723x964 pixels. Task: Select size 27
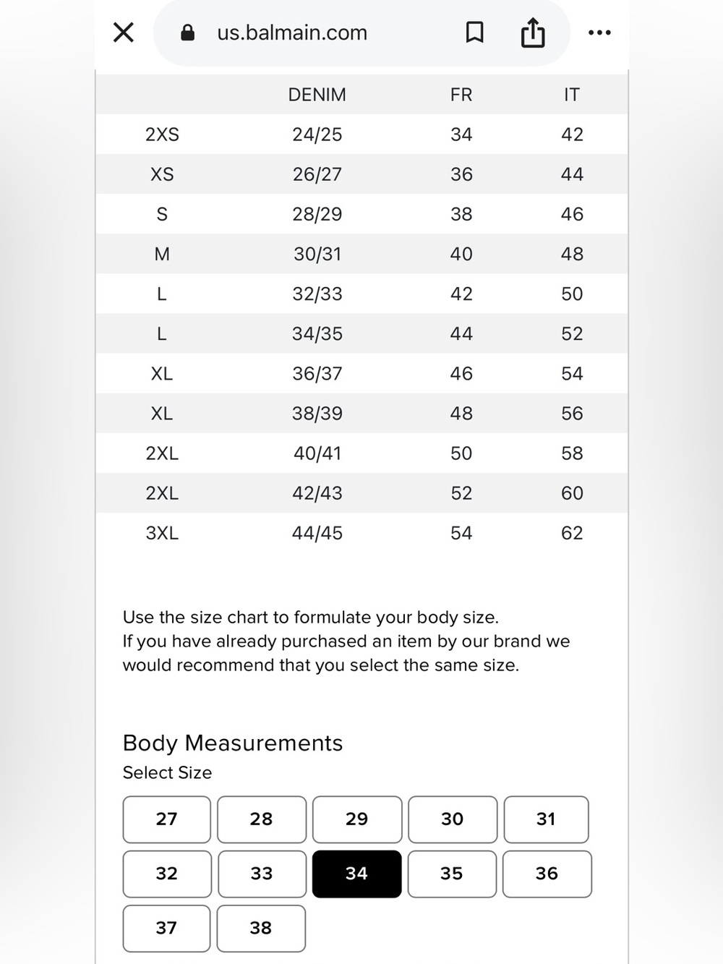pyautogui.click(x=166, y=819)
